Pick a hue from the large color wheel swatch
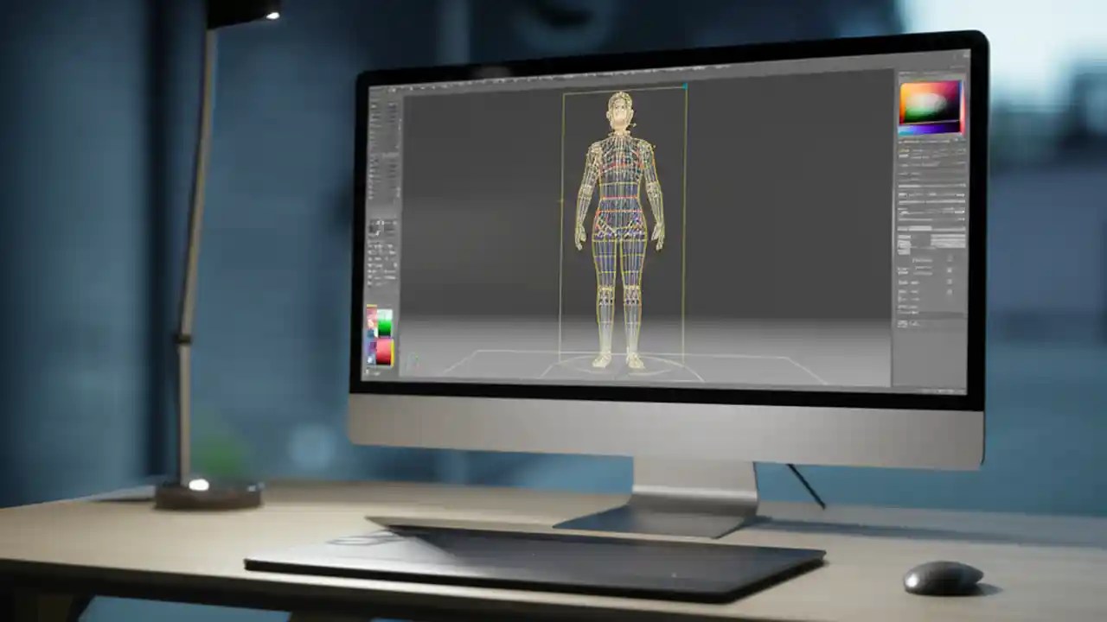The image size is (1107, 622). click(930, 104)
